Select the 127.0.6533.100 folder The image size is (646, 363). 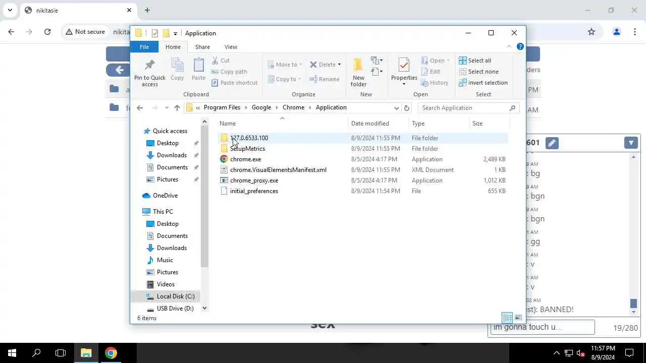point(249,138)
